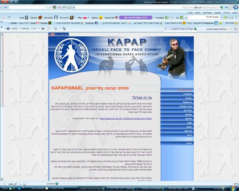Viewport: 239px width, 191px height.
Task: Close the active KAPAP tab
Action: coord(166,29)
